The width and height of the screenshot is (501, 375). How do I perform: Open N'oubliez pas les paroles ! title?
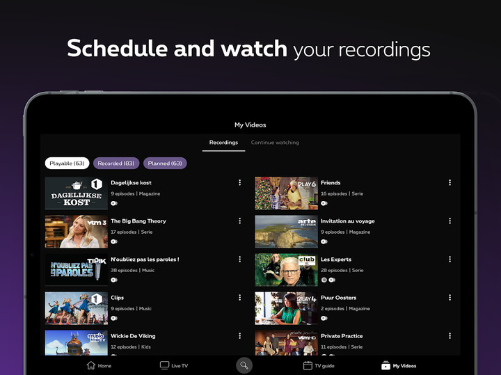click(145, 260)
